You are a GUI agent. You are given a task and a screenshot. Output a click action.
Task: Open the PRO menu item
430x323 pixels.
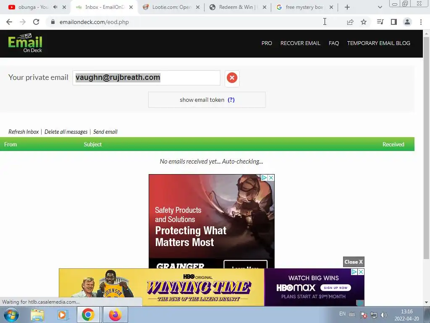coord(267,43)
